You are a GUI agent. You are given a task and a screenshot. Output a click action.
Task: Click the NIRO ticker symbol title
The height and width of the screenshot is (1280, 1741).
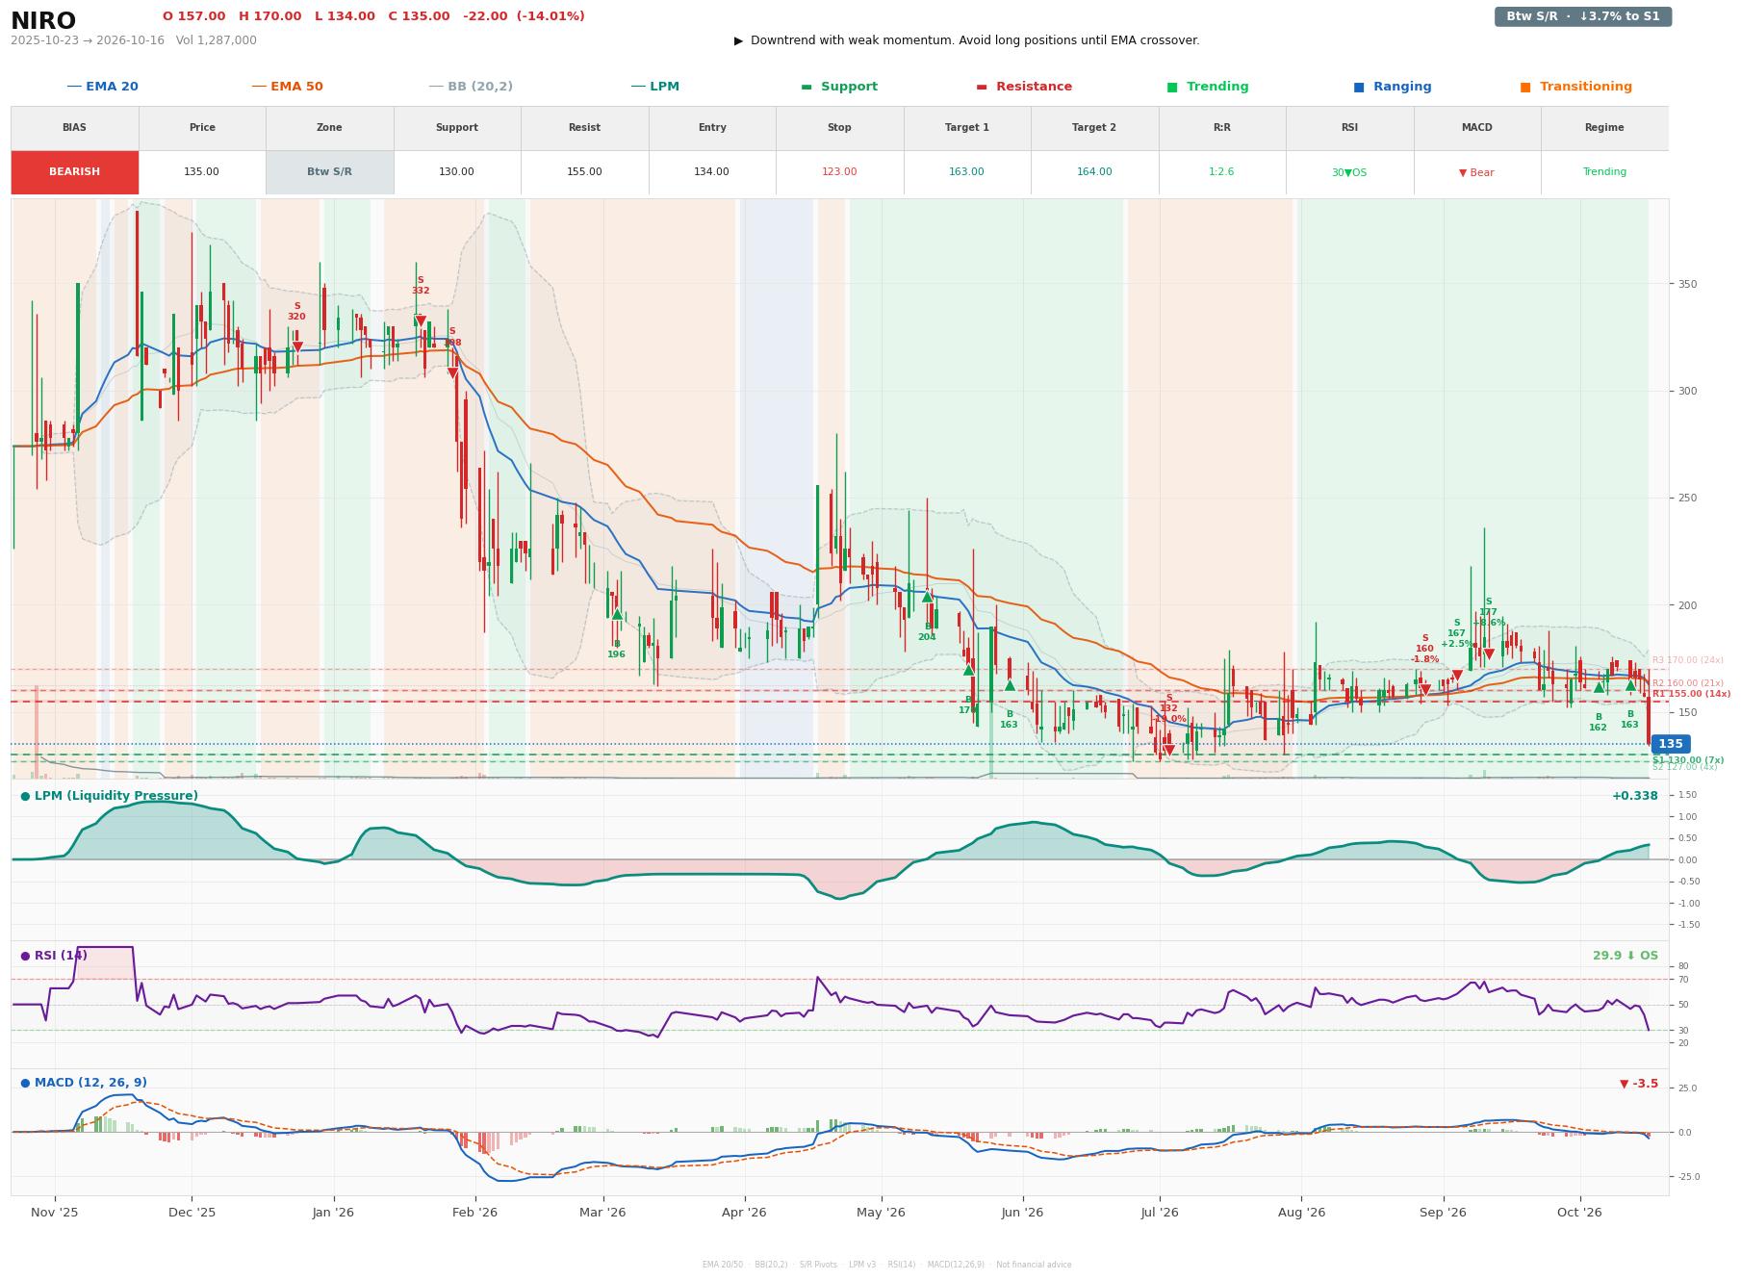coord(43,21)
